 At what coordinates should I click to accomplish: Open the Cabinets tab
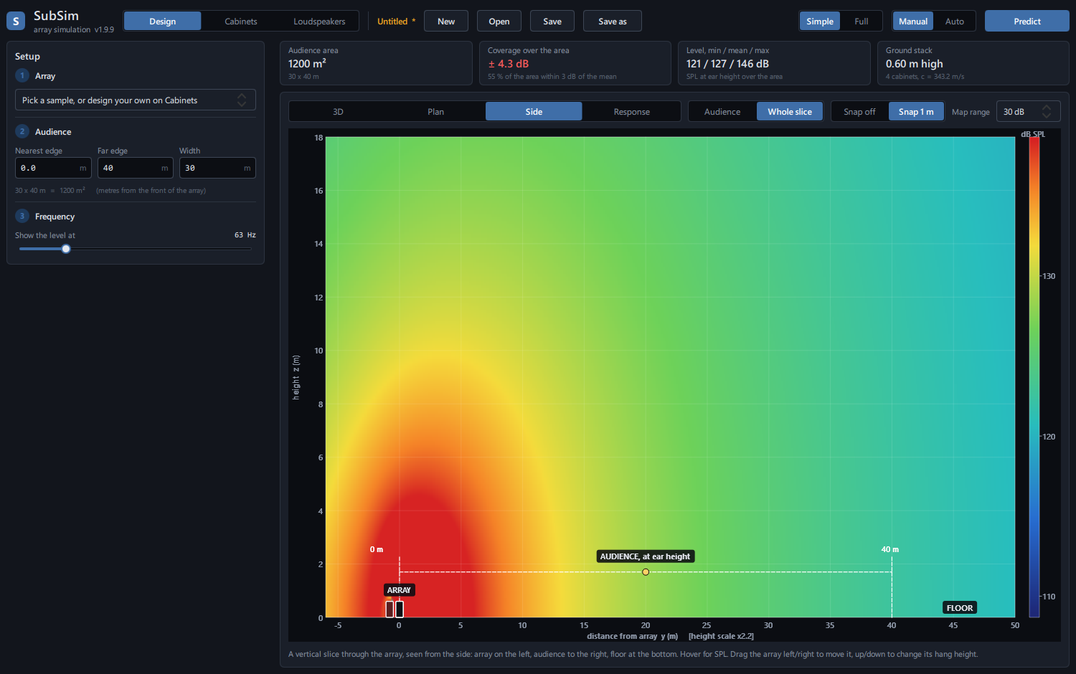[x=241, y=22]
